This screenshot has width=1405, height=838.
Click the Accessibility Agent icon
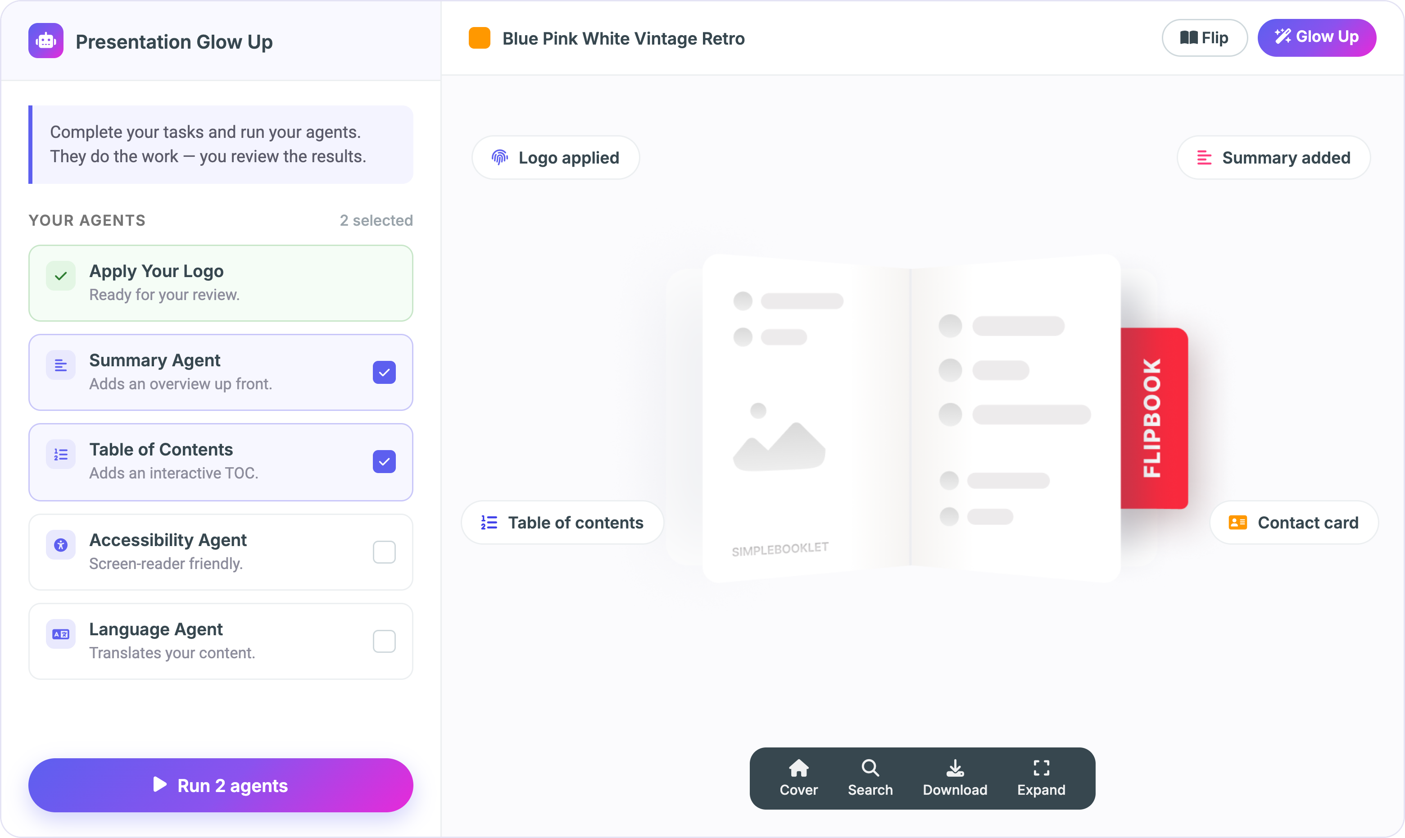point(61,544)
